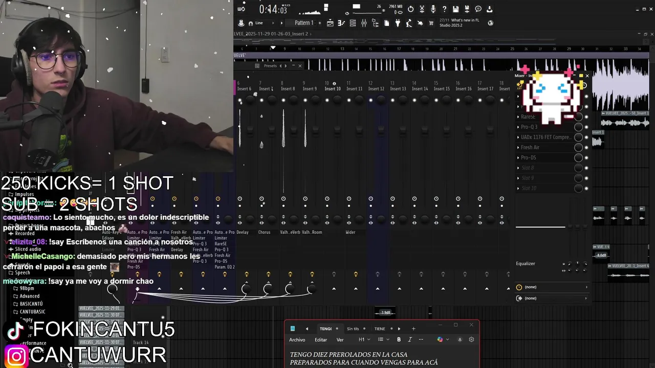Switch to the TIENE Notepad tab
655x368 pixels.
click(x=383, y=329)
